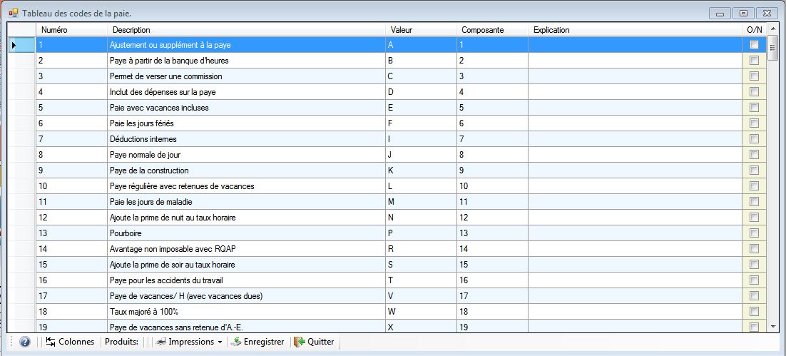
Task: Toggle O/N checkbox for Paye de la construction
Action: coord(754,171)
